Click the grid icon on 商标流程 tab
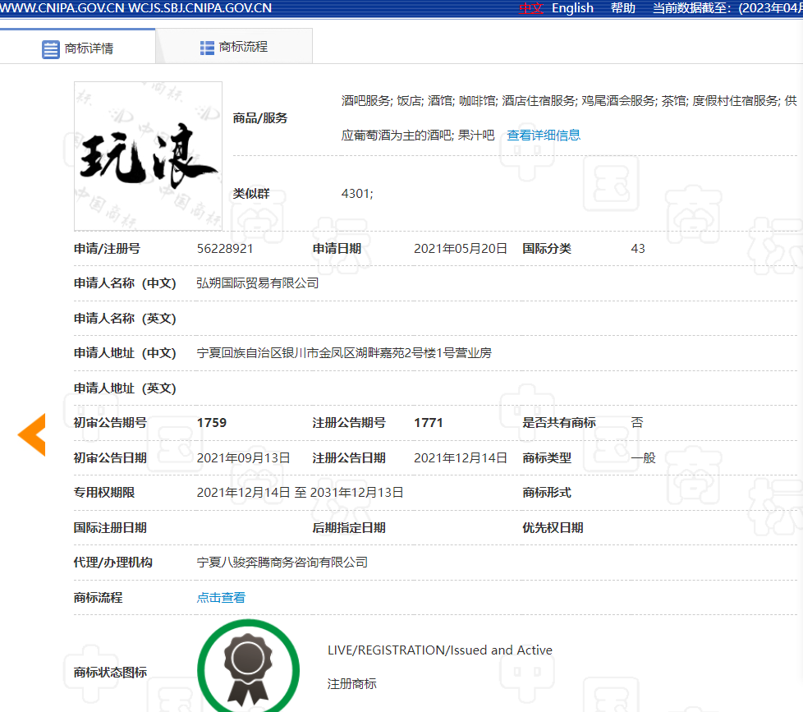The image size is (803, 712). point(207,47)
